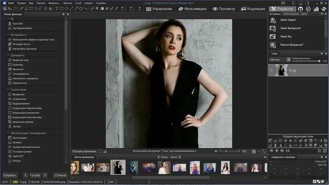
Task: Click the Готово button
Action: (x=35, y=175)
